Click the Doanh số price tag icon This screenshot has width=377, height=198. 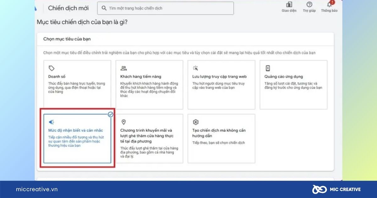52,69
